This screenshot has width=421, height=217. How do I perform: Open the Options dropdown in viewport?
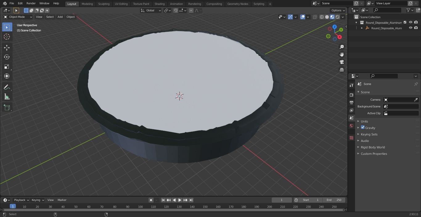point(338,10)
